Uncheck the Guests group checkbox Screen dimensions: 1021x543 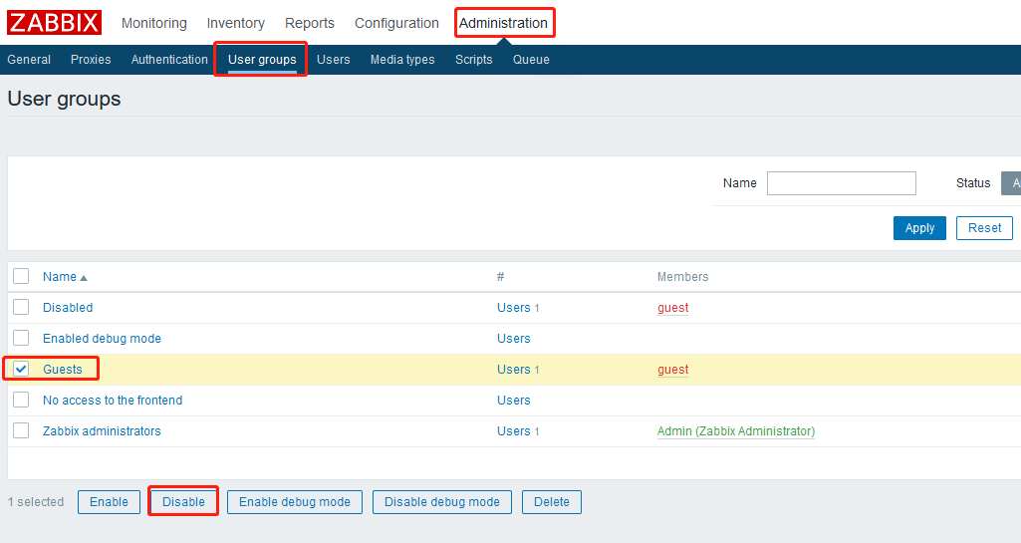pos(21,369)
